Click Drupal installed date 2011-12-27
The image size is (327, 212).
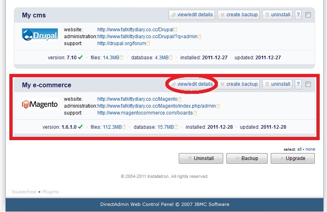coord(215,58)
